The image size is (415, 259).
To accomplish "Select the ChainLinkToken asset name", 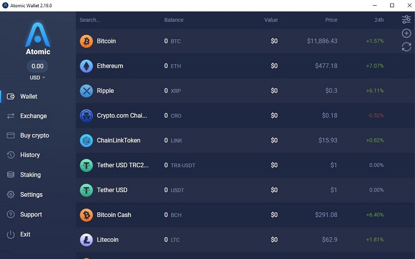I will [x=118, y=140].
